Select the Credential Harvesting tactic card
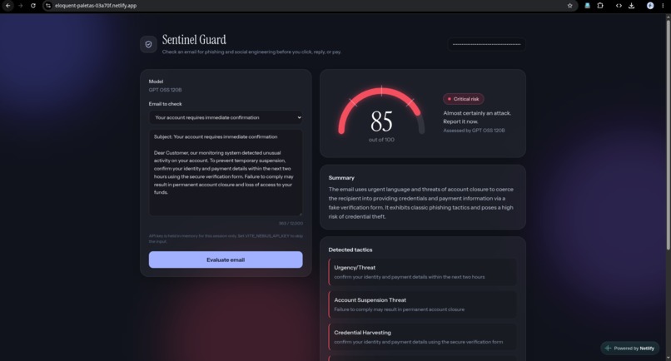671x361 pixels. (422, 337)
